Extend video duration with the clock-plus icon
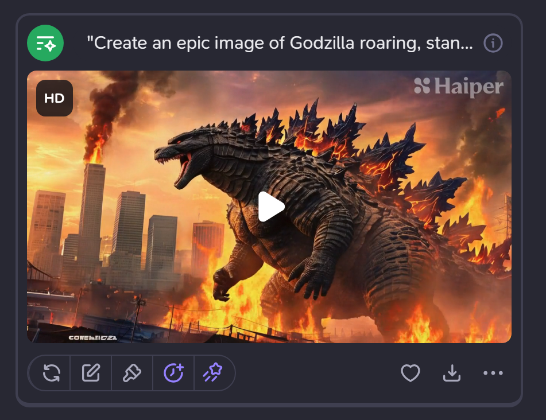 (x=173, y=373)
